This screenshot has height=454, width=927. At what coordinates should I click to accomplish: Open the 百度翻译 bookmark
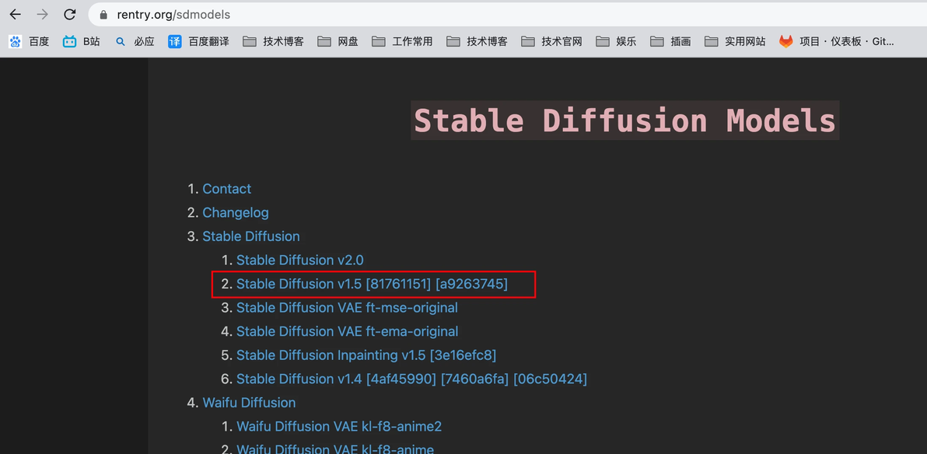[x=198, y=41]
